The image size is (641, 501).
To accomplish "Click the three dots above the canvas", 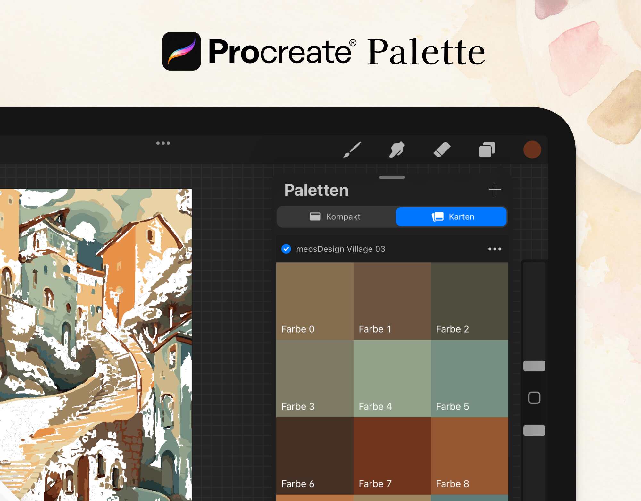I will [163, 143].
